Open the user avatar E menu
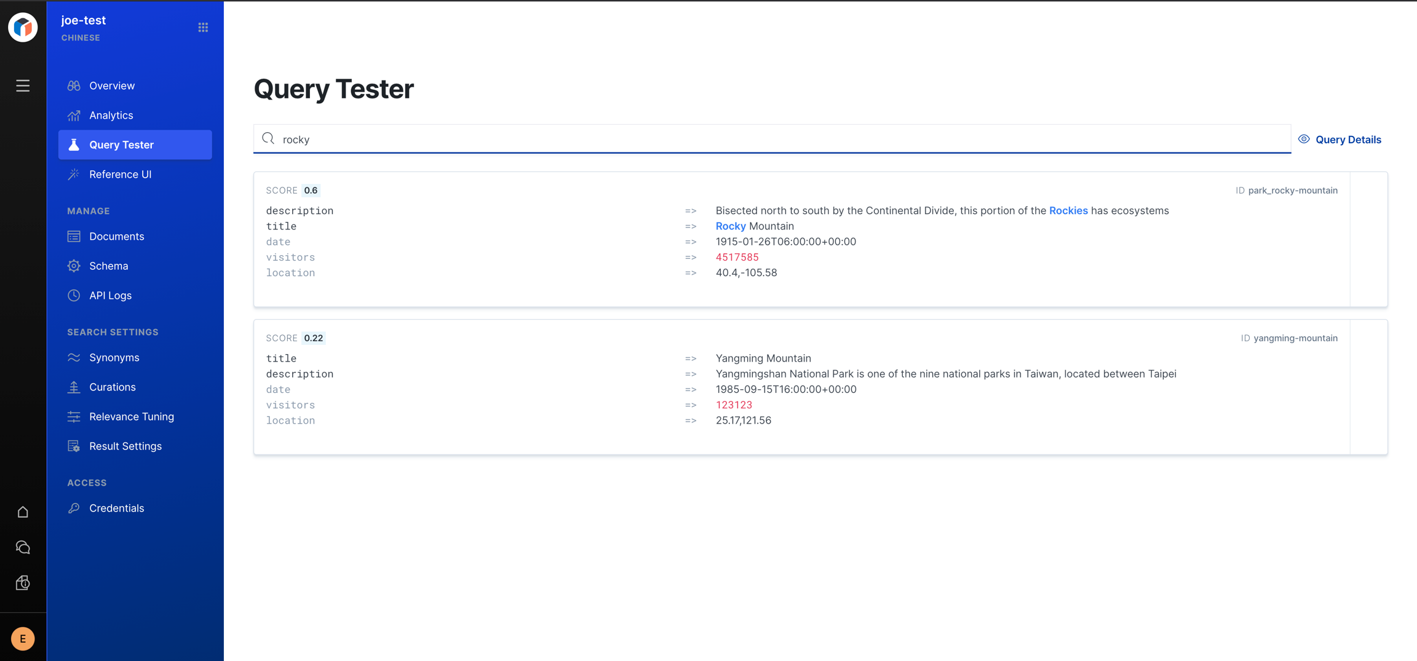The width and height of the screenshot is (1417, 661). pyautogui.click(x=23, y=639)
